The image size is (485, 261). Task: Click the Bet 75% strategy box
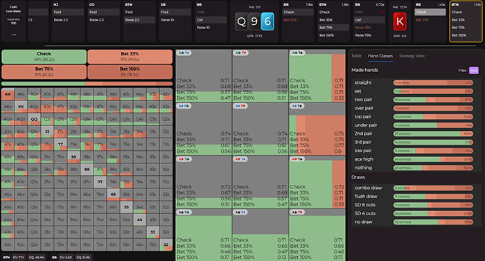(44, 71)
